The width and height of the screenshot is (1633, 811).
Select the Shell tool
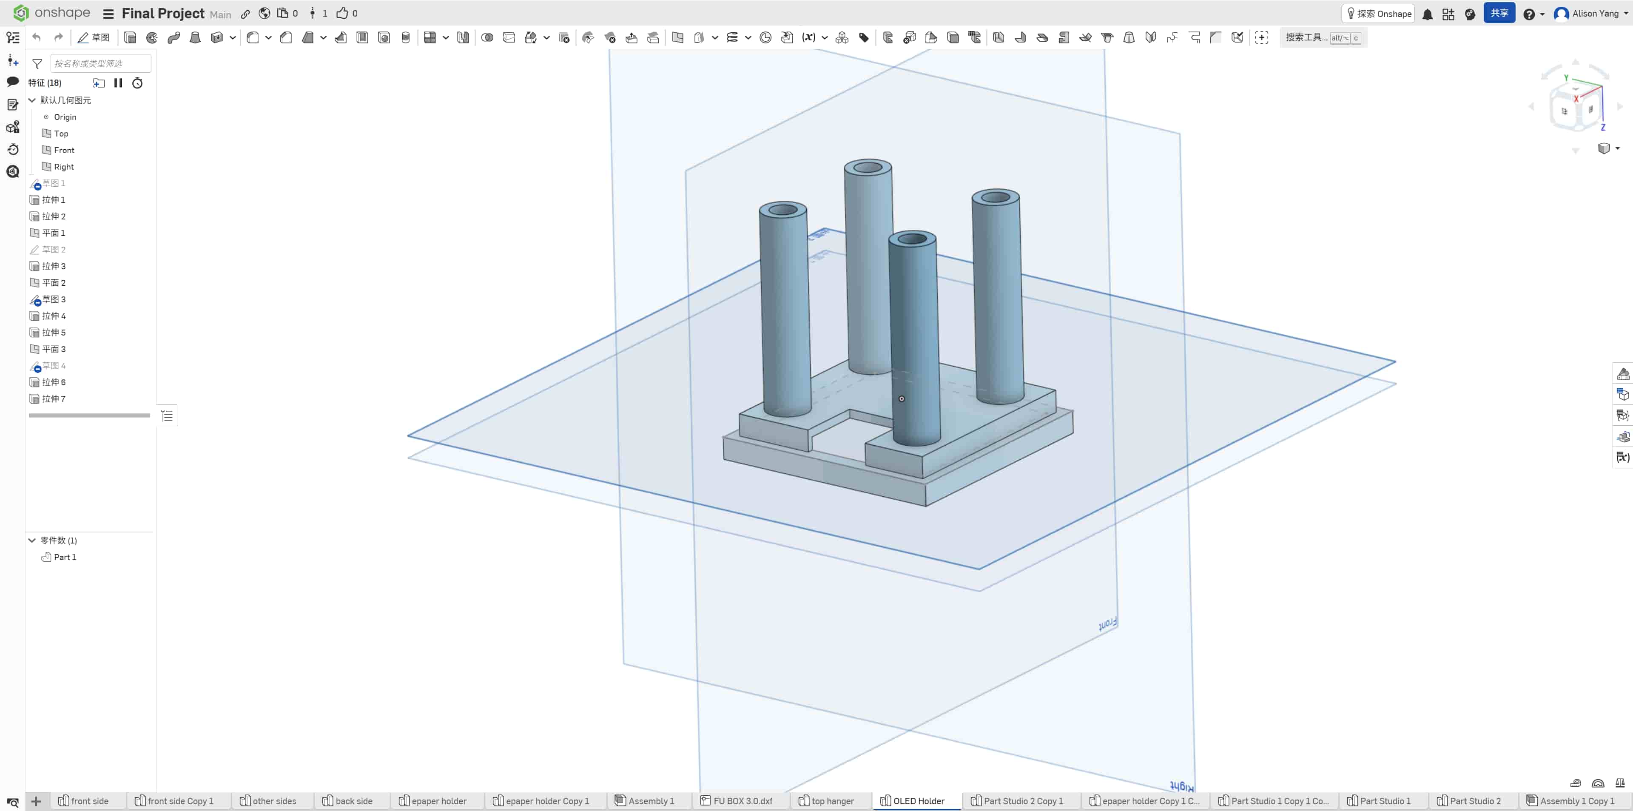point(363,37)
